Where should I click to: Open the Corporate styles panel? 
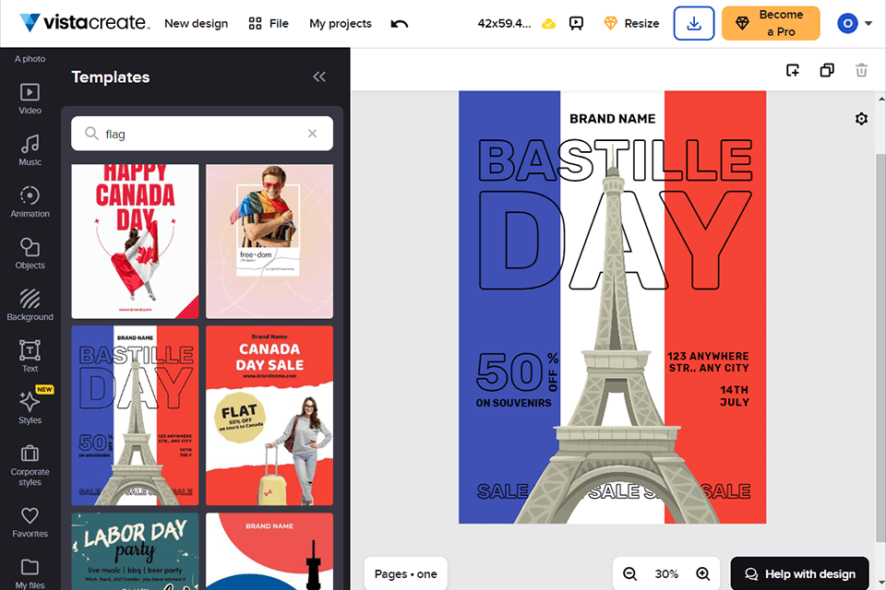[x=30, y=466]
